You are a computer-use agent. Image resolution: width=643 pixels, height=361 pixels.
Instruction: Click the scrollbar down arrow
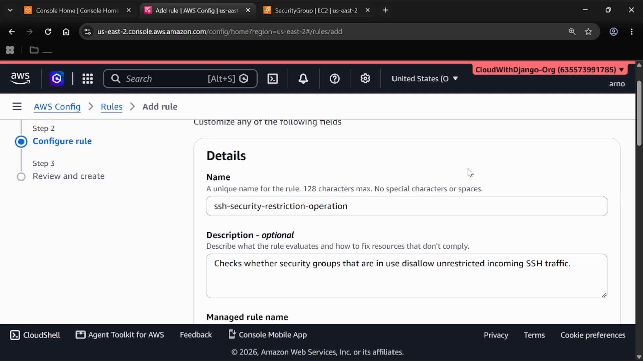click(x=639, y=357)
